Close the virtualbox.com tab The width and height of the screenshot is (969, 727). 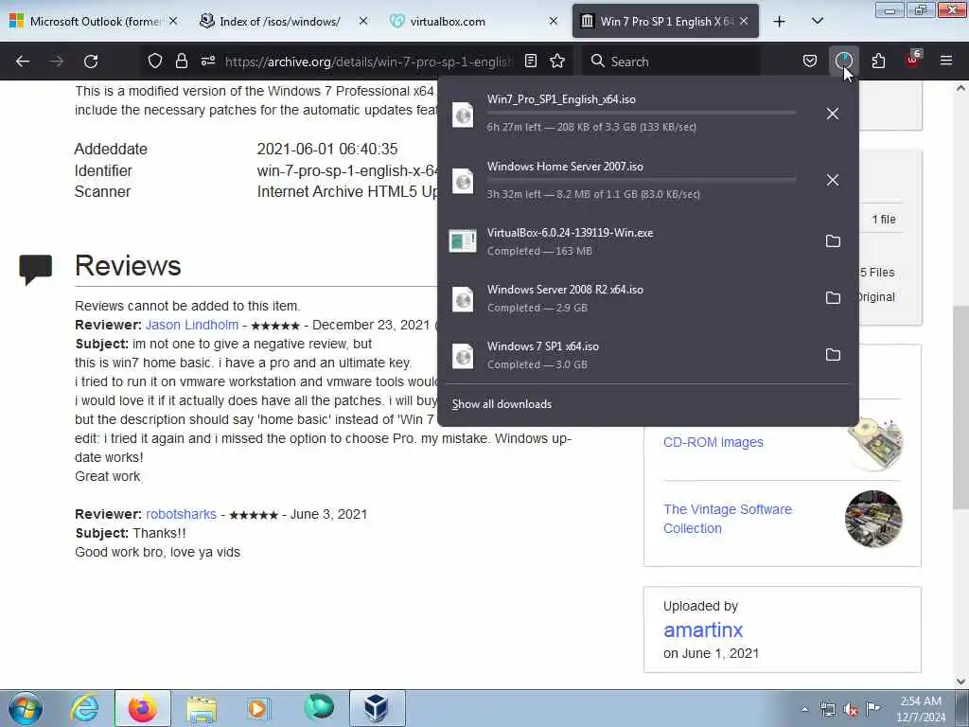tap(554, 21)
